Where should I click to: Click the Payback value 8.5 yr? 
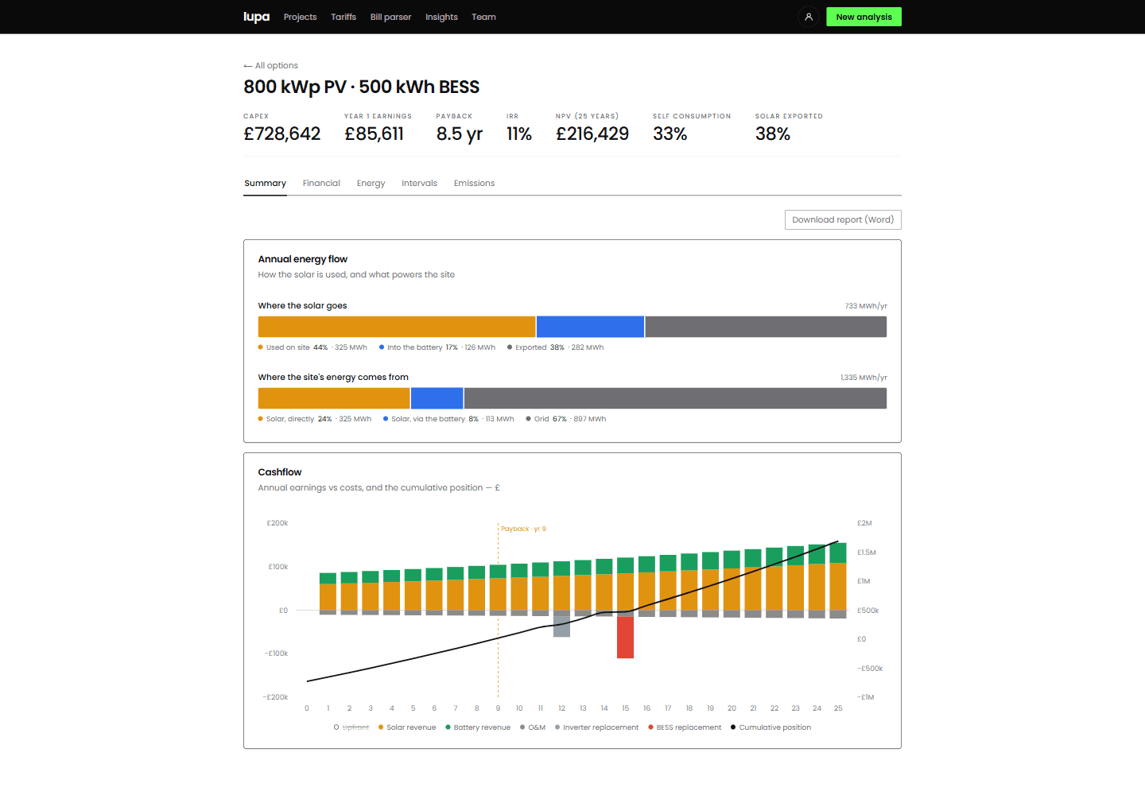tap(460, 134)
